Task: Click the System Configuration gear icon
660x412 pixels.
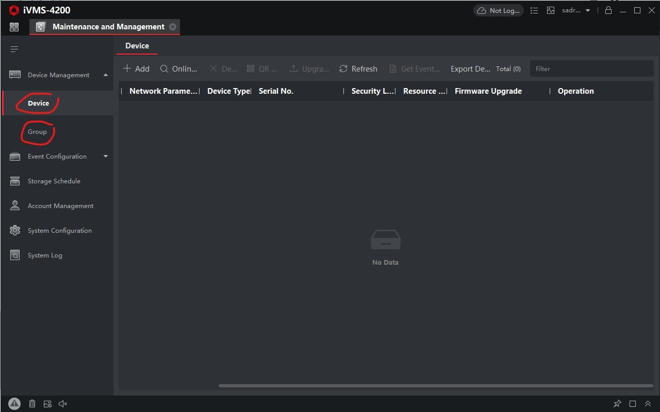Action: point(15,230)
